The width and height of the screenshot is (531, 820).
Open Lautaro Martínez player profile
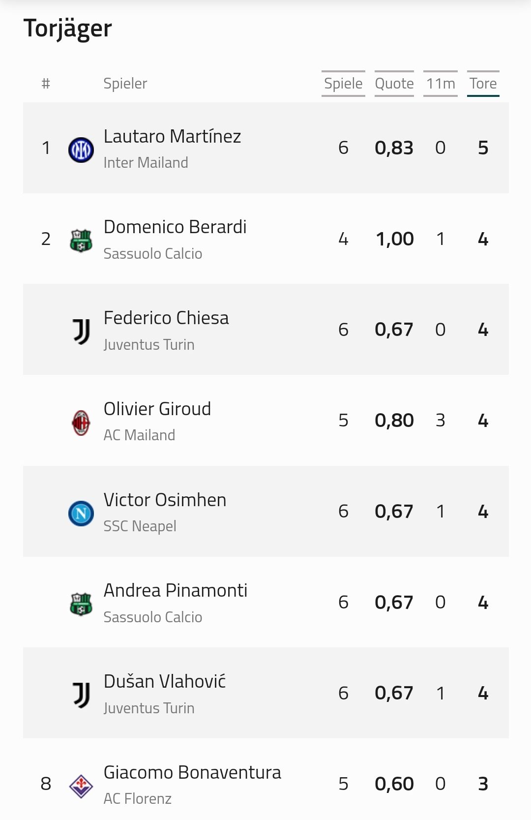(x=172, y=136)
